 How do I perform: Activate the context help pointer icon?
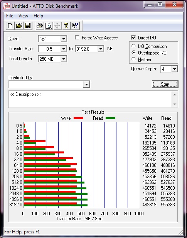[x=75, y=25]
